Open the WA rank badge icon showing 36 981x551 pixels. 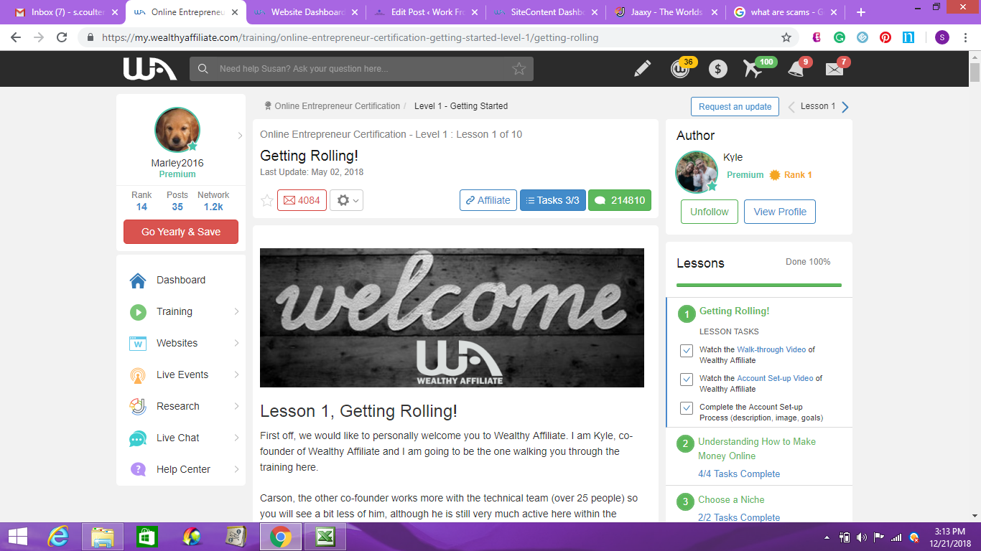click(679, 69)
